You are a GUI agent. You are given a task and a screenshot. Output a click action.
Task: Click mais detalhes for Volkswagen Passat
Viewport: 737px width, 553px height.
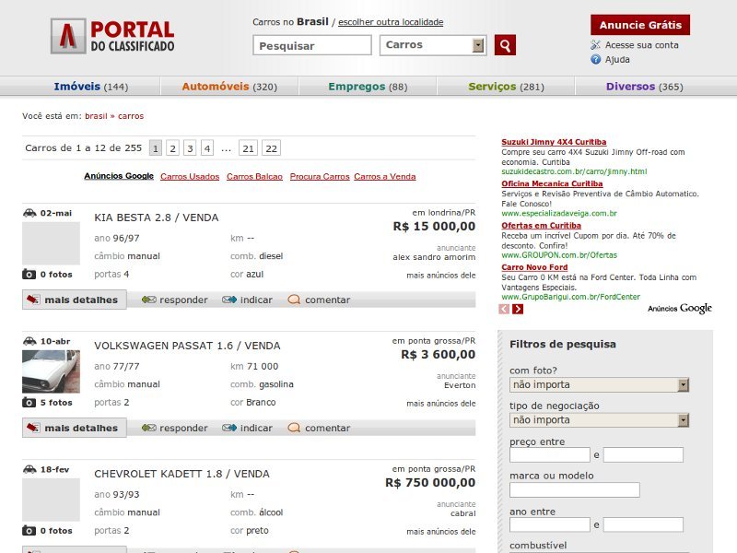75,428
